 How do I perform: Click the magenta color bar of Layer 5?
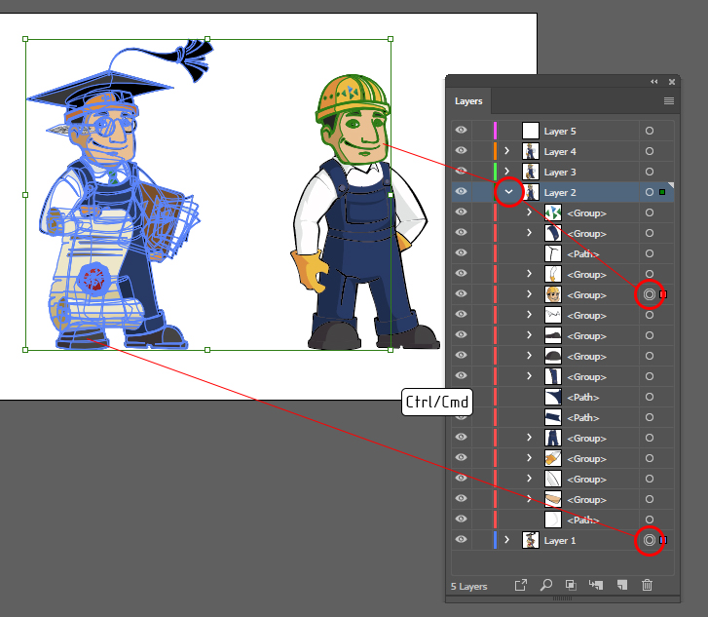(x=496, y=131)
